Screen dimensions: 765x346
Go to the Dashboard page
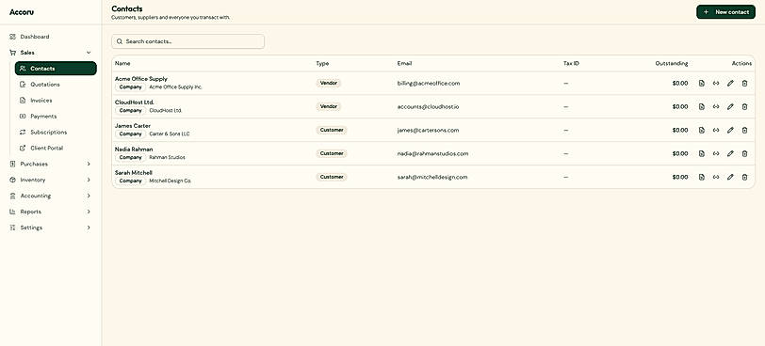(51, 37)
